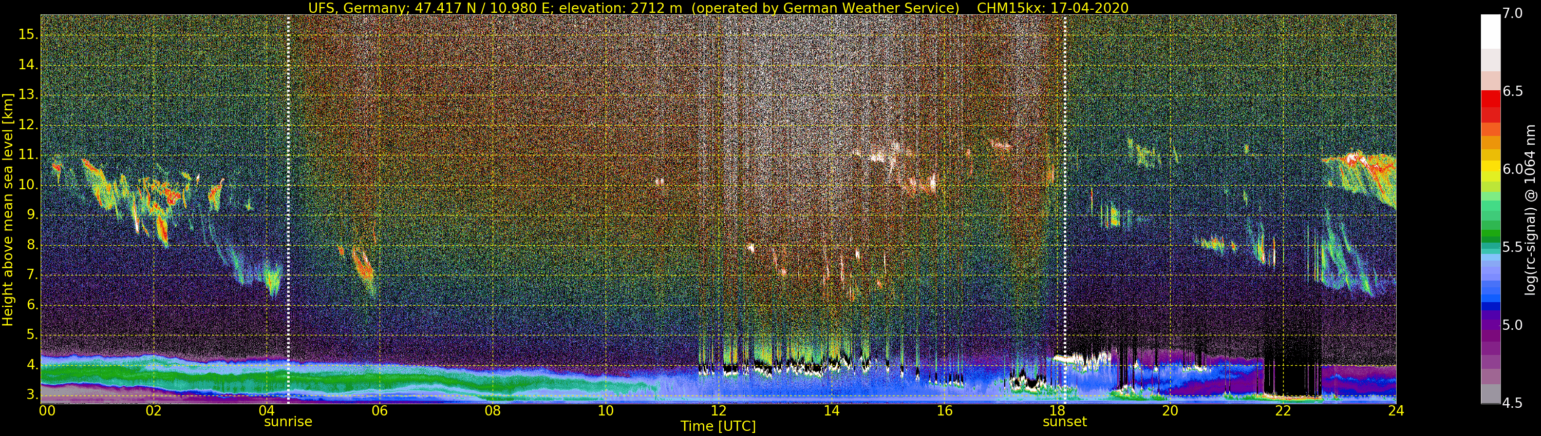Click the "06" time axis tick label

click(380, 411)
